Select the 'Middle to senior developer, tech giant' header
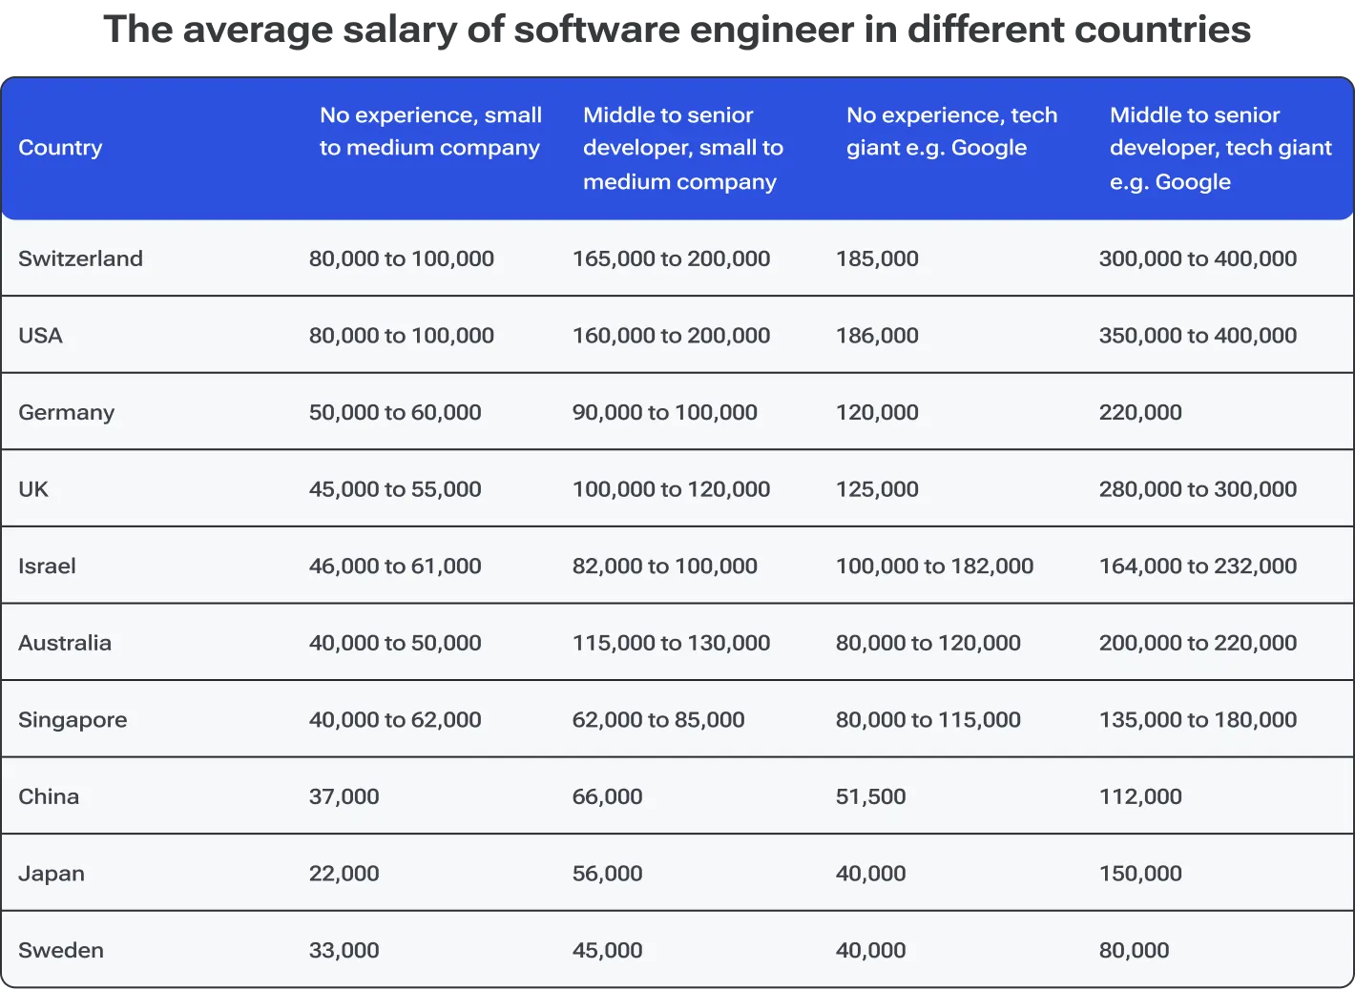This screenshot has height=990, width=1355. point(1220,148)
